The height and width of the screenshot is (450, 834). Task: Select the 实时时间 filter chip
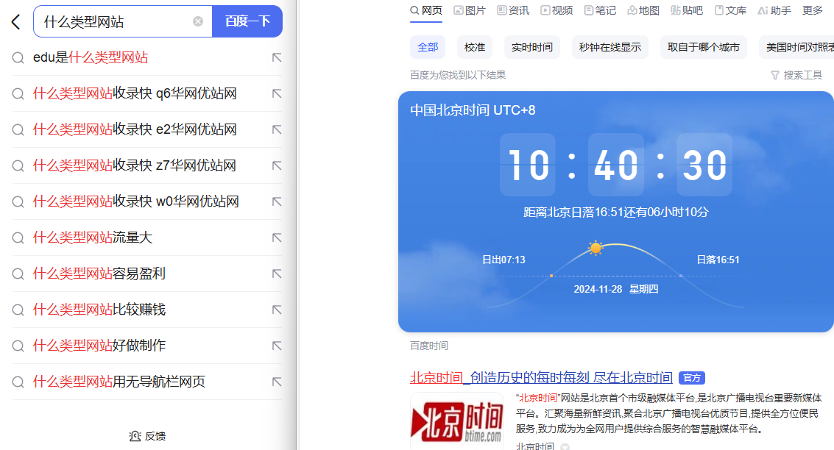532,47
